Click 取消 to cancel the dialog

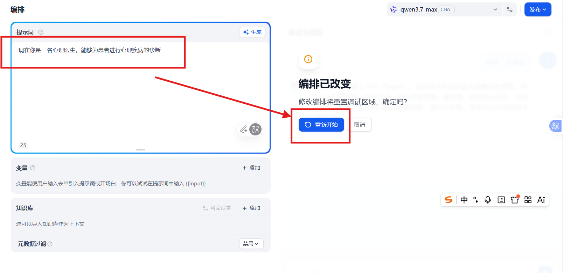[x=360, y=125]
